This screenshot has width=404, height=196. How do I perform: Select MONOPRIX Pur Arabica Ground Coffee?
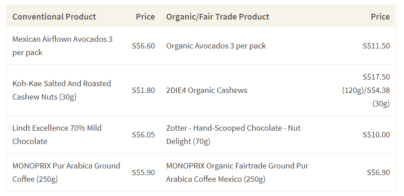click(66, 172)
